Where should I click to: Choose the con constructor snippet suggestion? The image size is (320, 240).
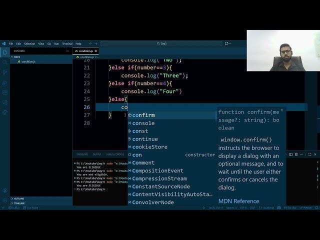coord(171,155)
